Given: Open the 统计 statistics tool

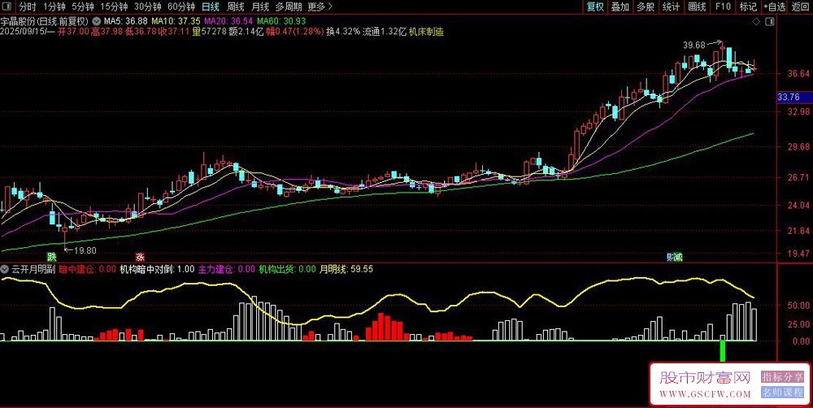Looking at the screenshot, I should [671, 7].
